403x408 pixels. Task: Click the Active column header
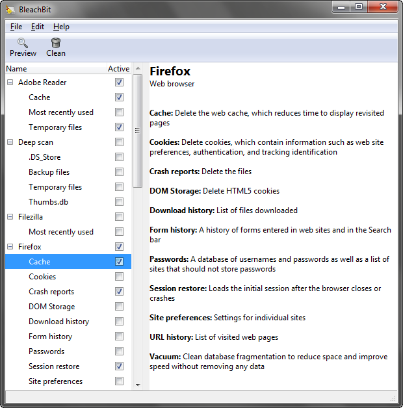pyautogui.click(x=119, y=69)
